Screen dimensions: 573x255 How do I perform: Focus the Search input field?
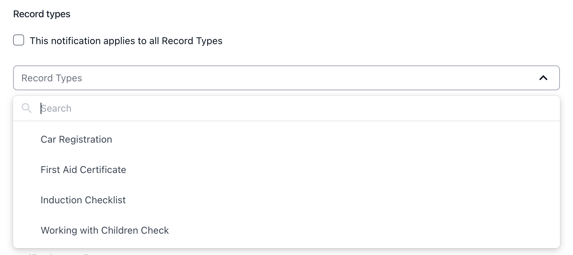point(296,108)
